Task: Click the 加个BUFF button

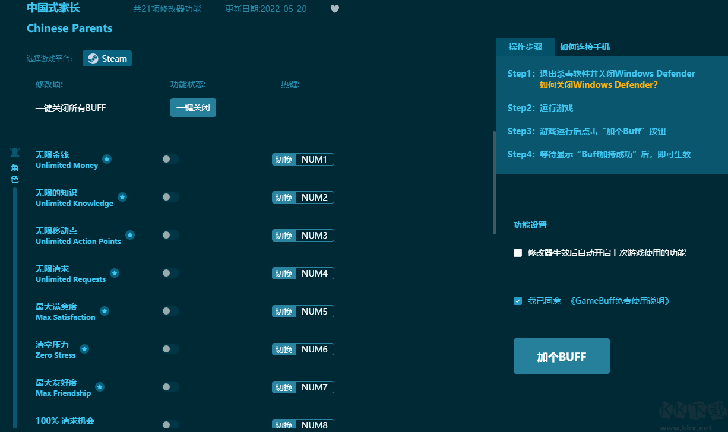Action: point(561,356)
